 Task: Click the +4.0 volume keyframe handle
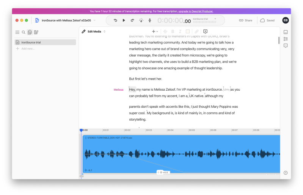tap(163, 172)
